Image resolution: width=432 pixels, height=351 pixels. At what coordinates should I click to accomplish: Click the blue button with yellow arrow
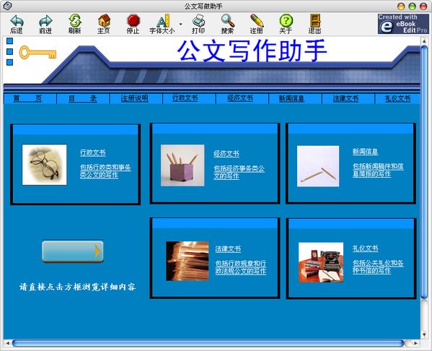pos(73,251)
